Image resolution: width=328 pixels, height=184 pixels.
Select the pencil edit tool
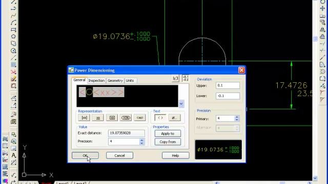coord(13,79)
